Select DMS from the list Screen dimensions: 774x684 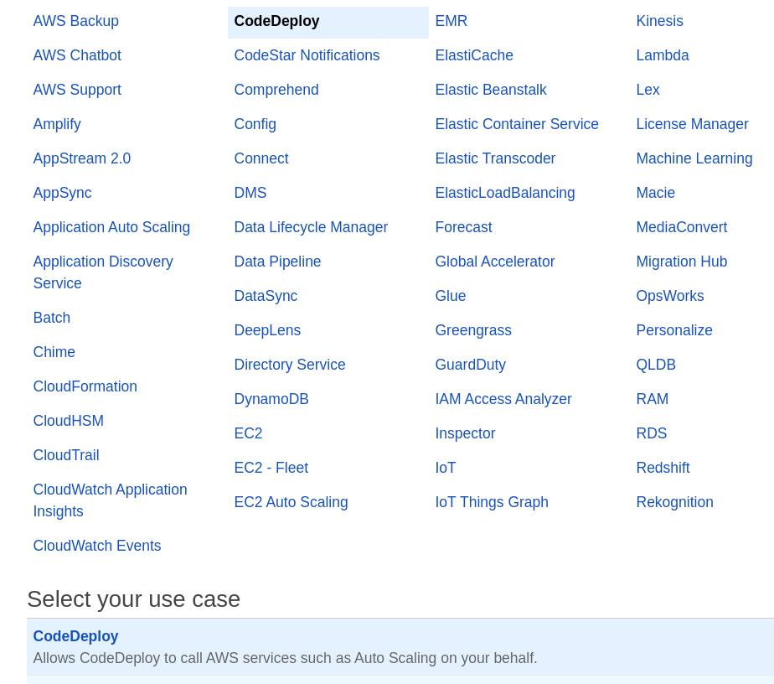(250, 193)
